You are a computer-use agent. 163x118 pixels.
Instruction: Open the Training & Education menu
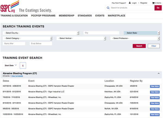pos(14,15)
